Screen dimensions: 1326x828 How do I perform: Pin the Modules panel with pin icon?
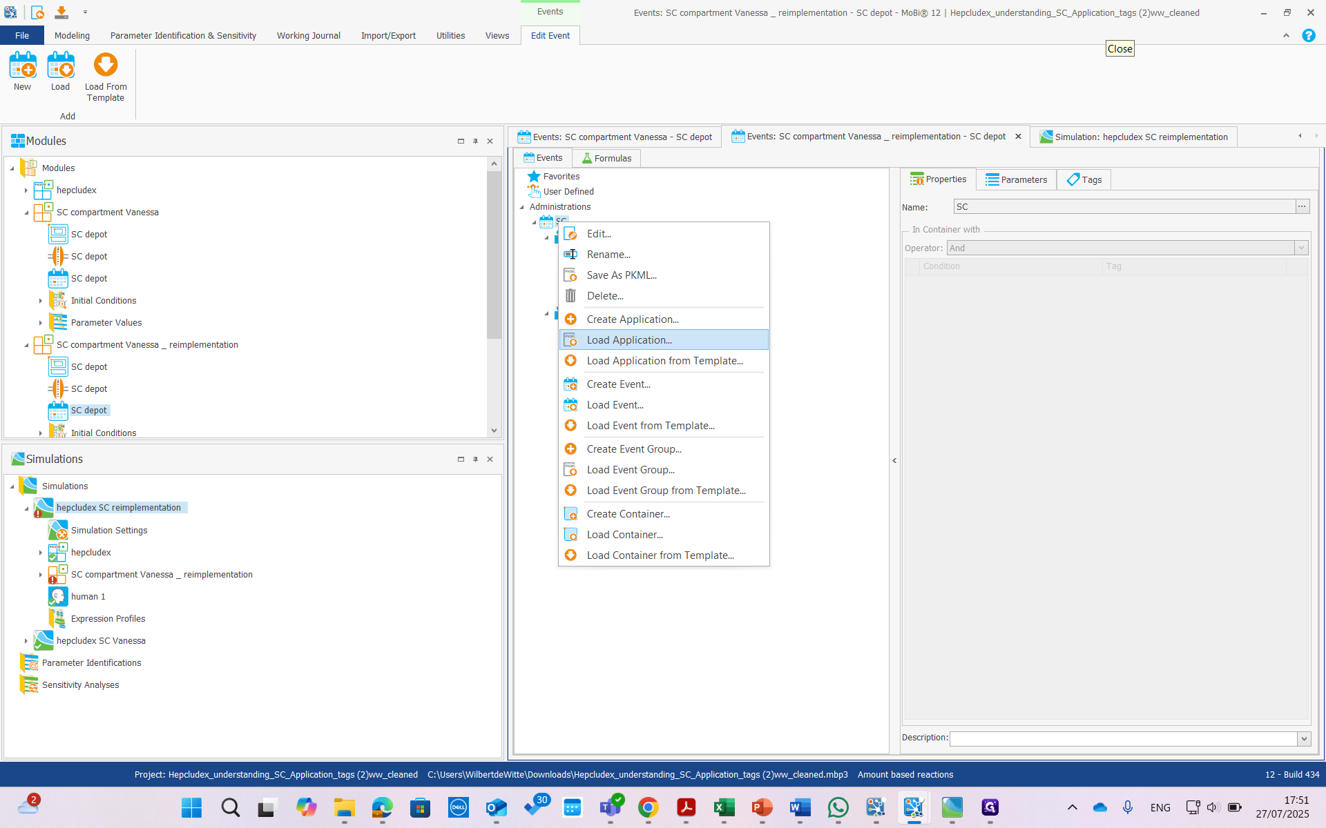[x=475, y=141]
